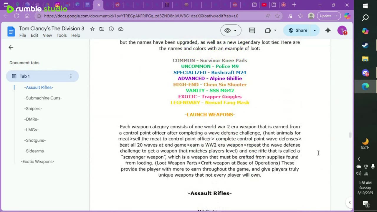Expand the video call options arrow

[275, 30]
